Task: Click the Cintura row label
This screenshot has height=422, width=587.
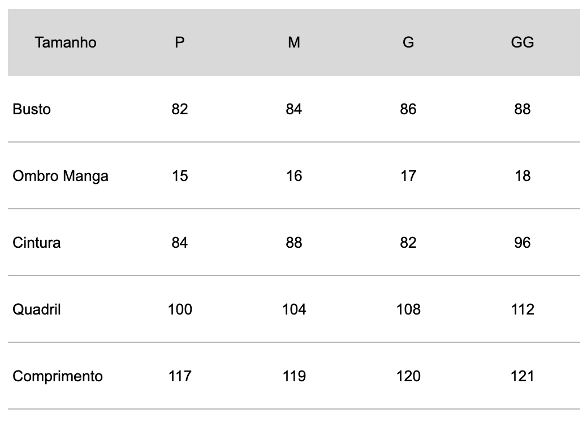Action: click(36, 243)
